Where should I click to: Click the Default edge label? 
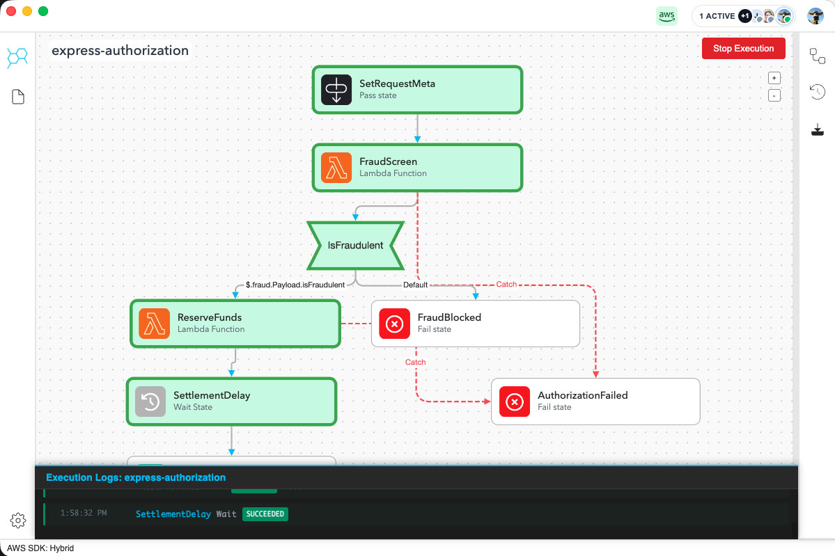(415, 285)
